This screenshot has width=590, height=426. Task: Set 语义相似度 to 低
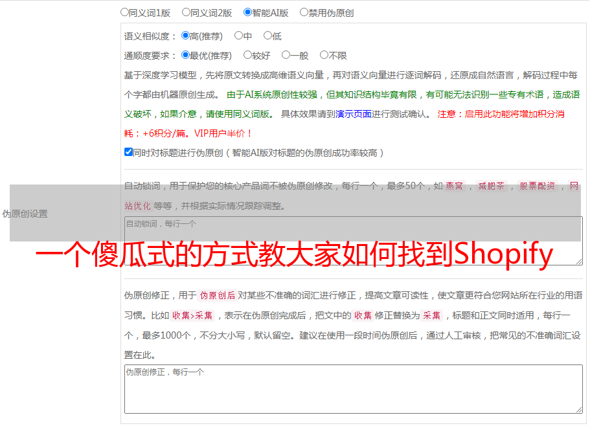(267, 36)
